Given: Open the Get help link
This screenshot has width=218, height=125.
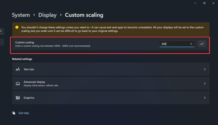Looking at the screenshot, I should pyautogui.click(x=24, y=113).
